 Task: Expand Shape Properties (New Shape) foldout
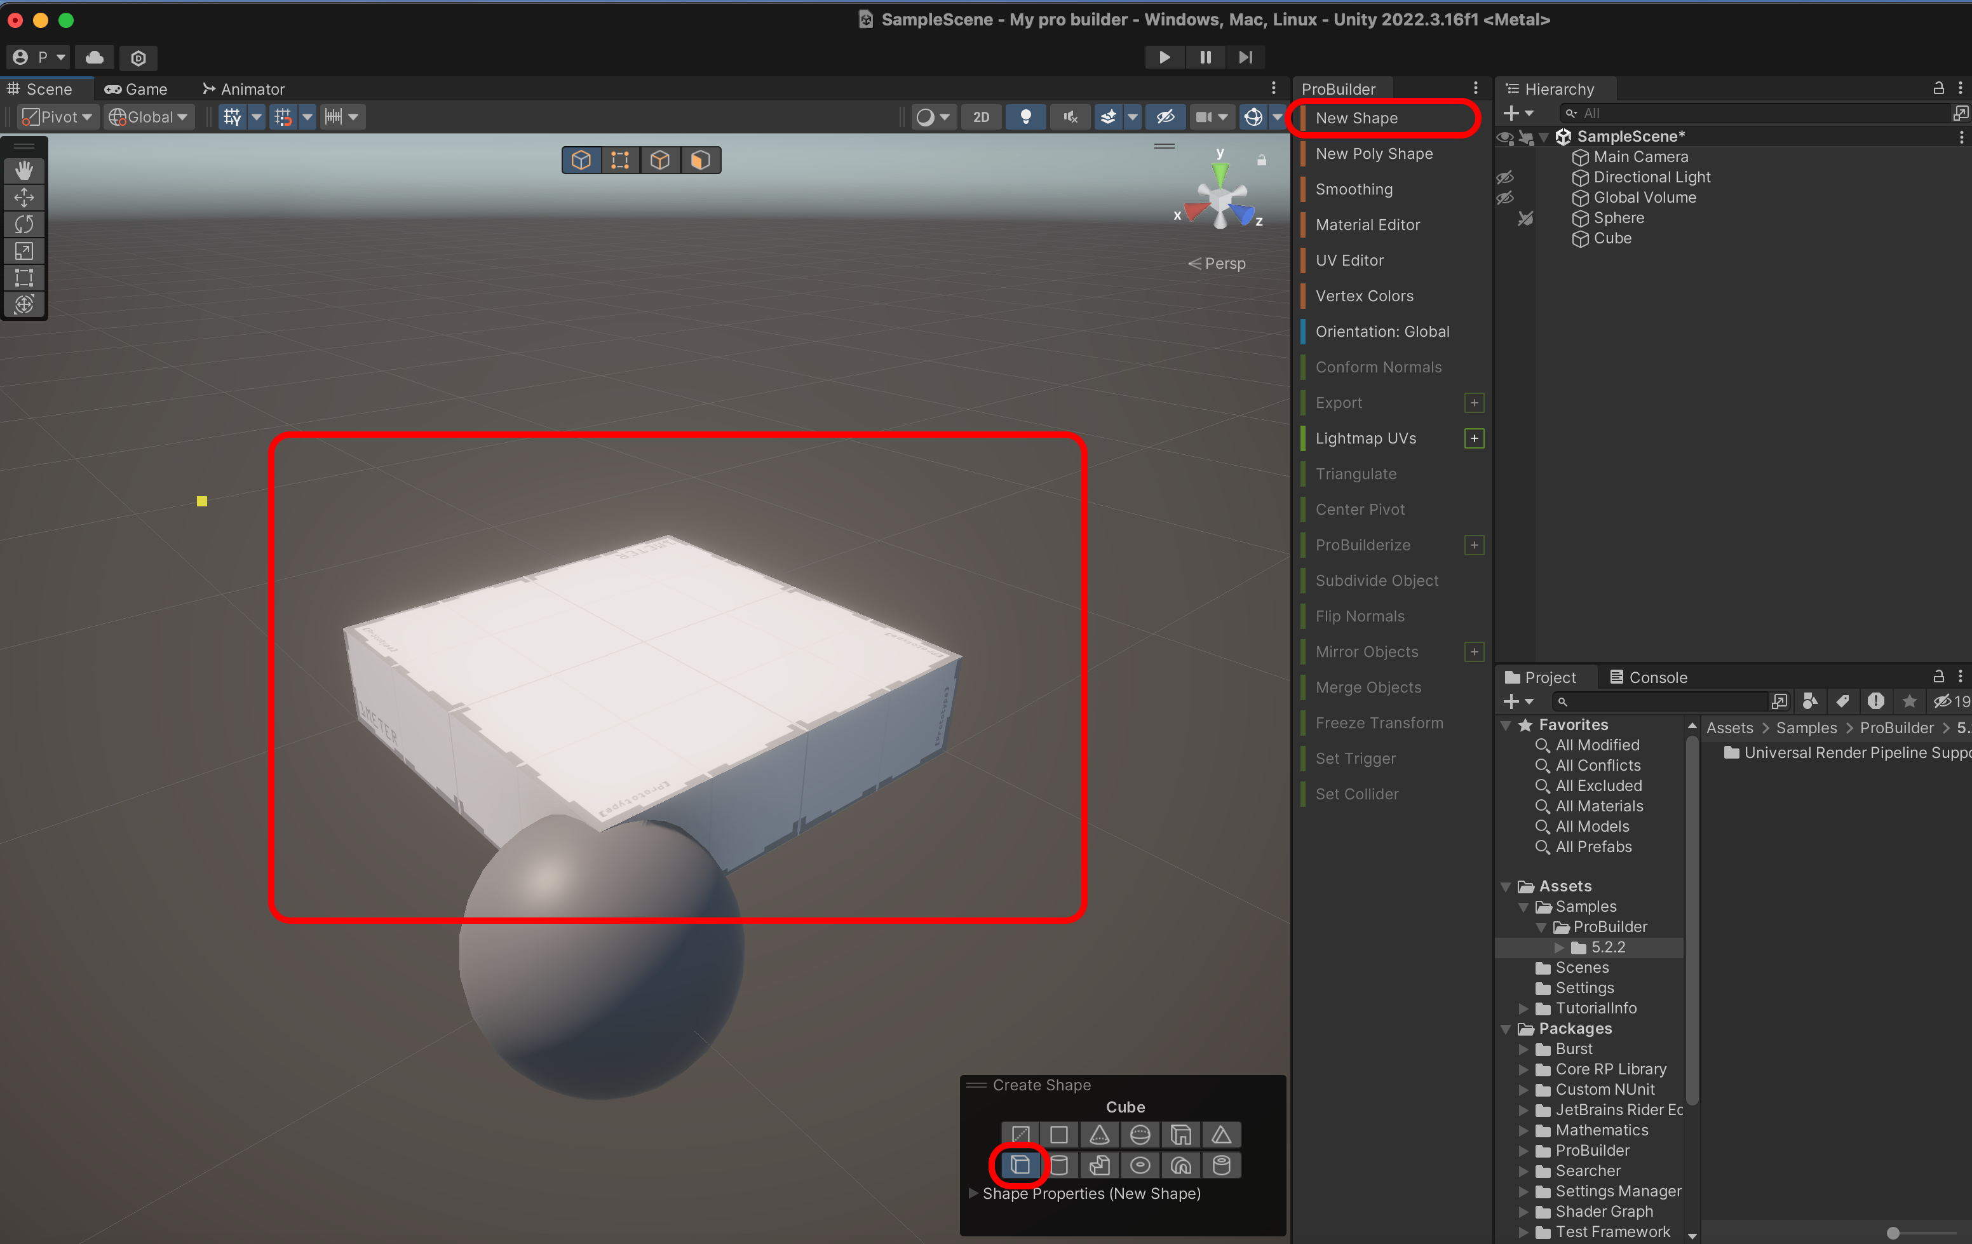coord(973,1193)
